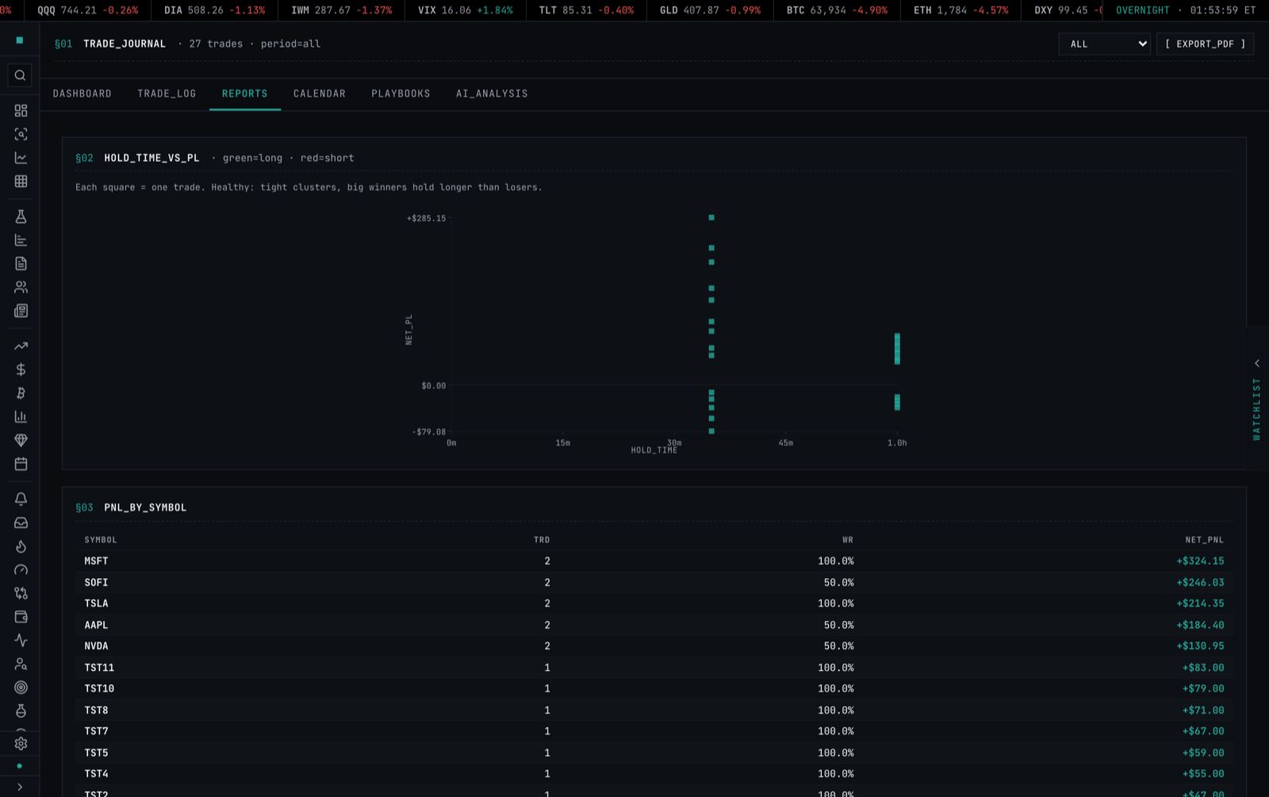Viewport: 1269px width, 797px height.
Task: Click the QQQ ticker in top tape
Action: (87, 10)
